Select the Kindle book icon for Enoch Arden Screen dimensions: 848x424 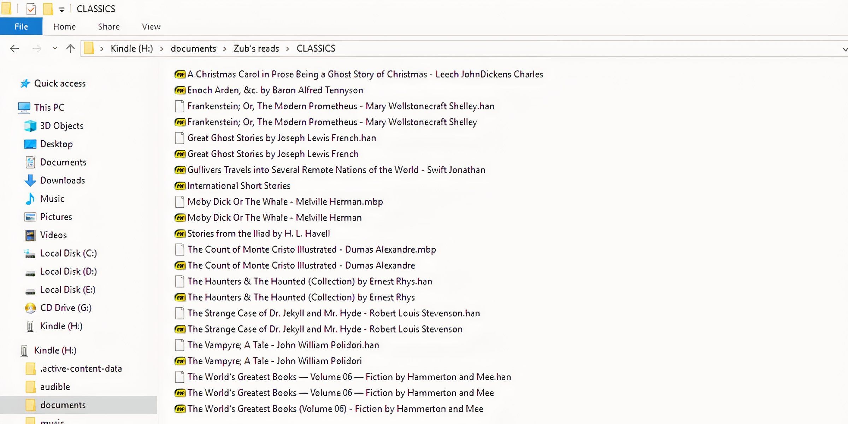click(x=180, y=90)
